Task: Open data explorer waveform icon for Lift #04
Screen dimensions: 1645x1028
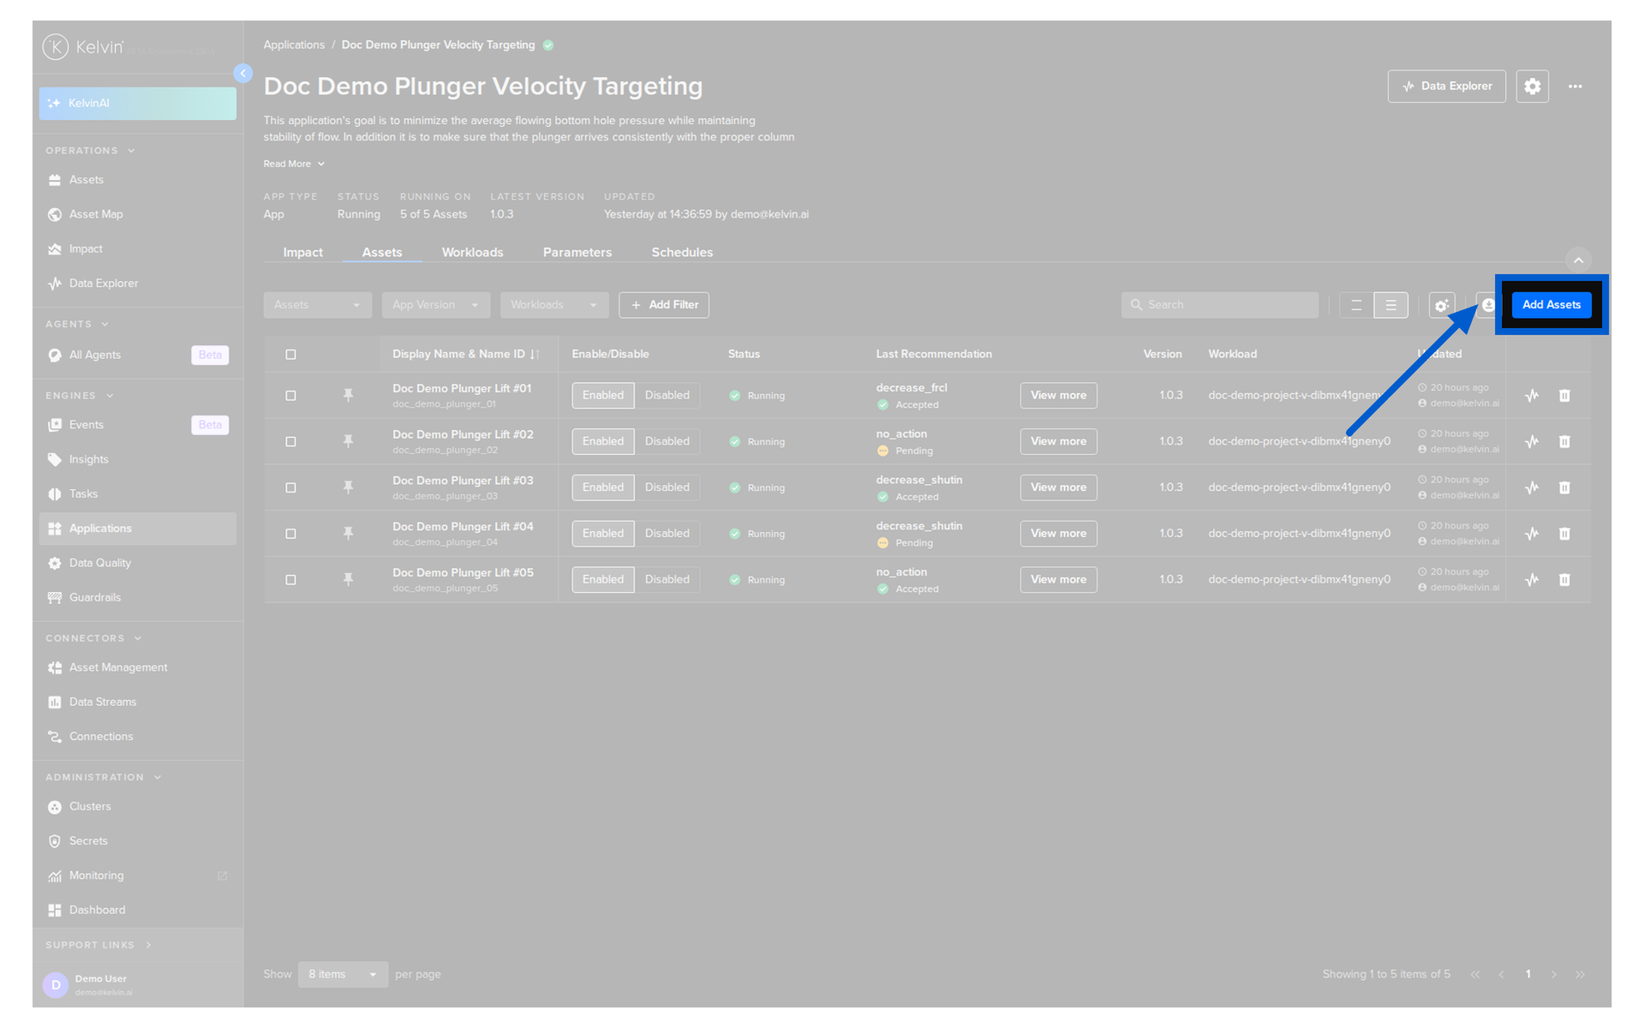Action: click(1532, 534)
